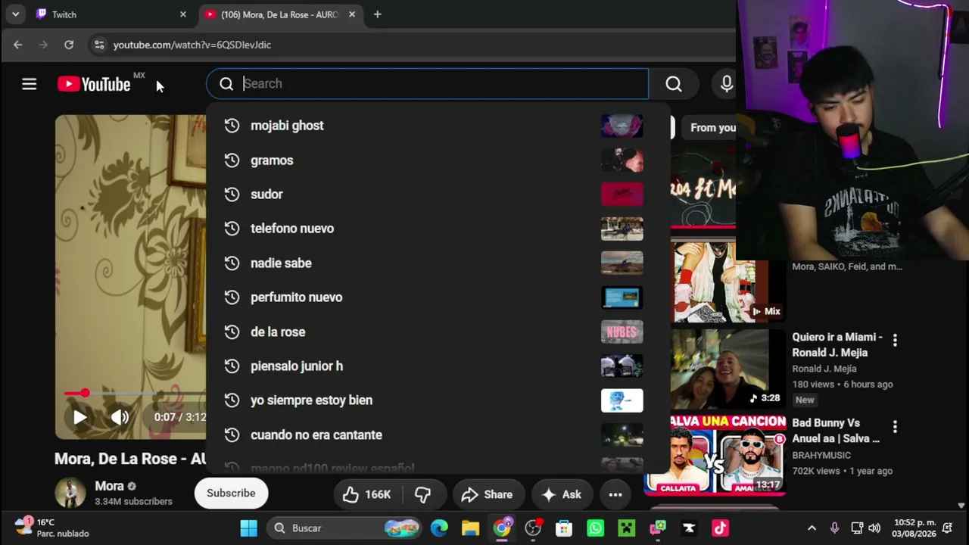Click the "de la rose" history suggestion
The height and width of the screenshot is (545, 969).
tap(438, 332)
